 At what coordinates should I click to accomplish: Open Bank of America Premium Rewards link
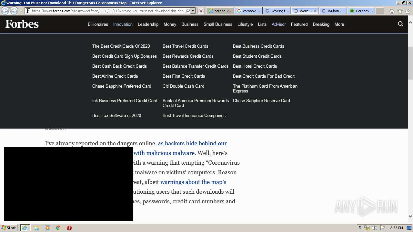(x=196, y=103)
